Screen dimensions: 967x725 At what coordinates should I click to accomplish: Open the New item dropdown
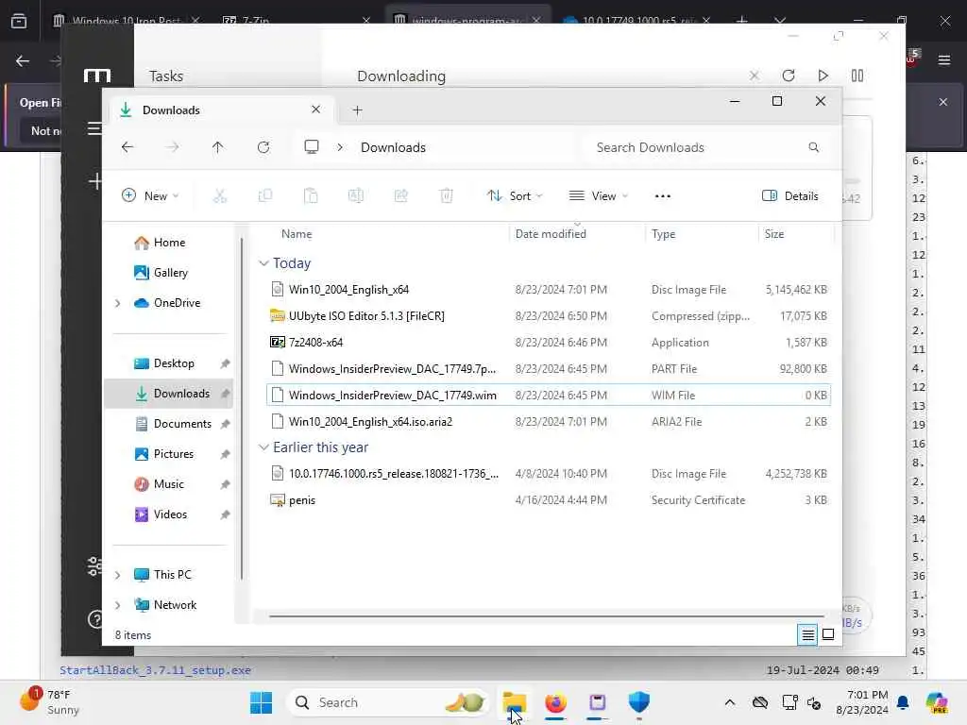click(x=150, y=196)
